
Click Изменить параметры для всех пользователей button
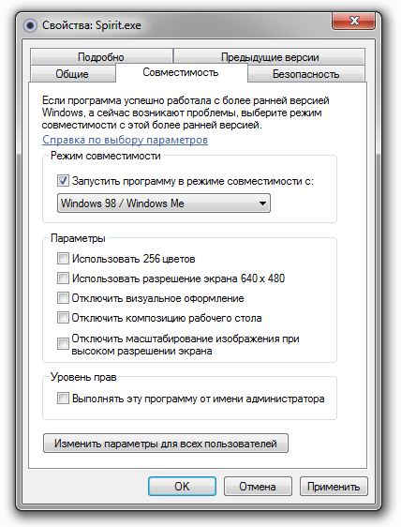pos(166,444)
